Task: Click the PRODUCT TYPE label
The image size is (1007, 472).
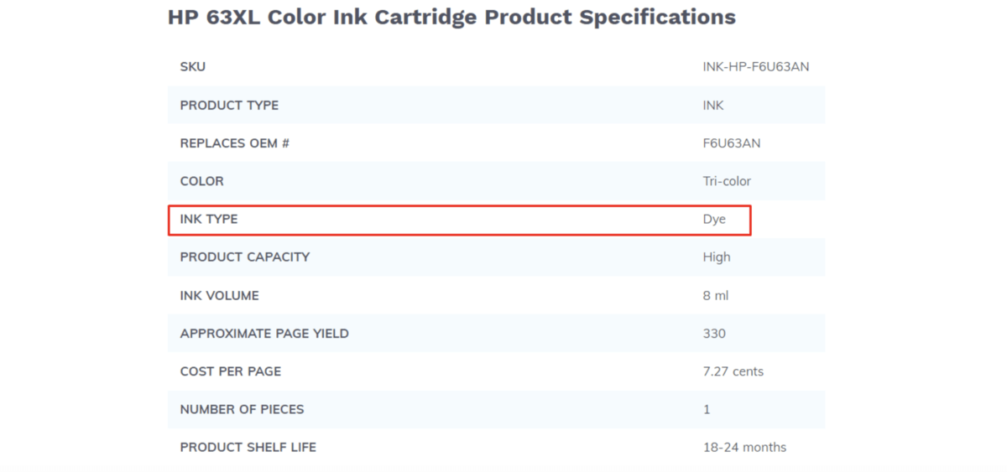Action: click(229, 106)
